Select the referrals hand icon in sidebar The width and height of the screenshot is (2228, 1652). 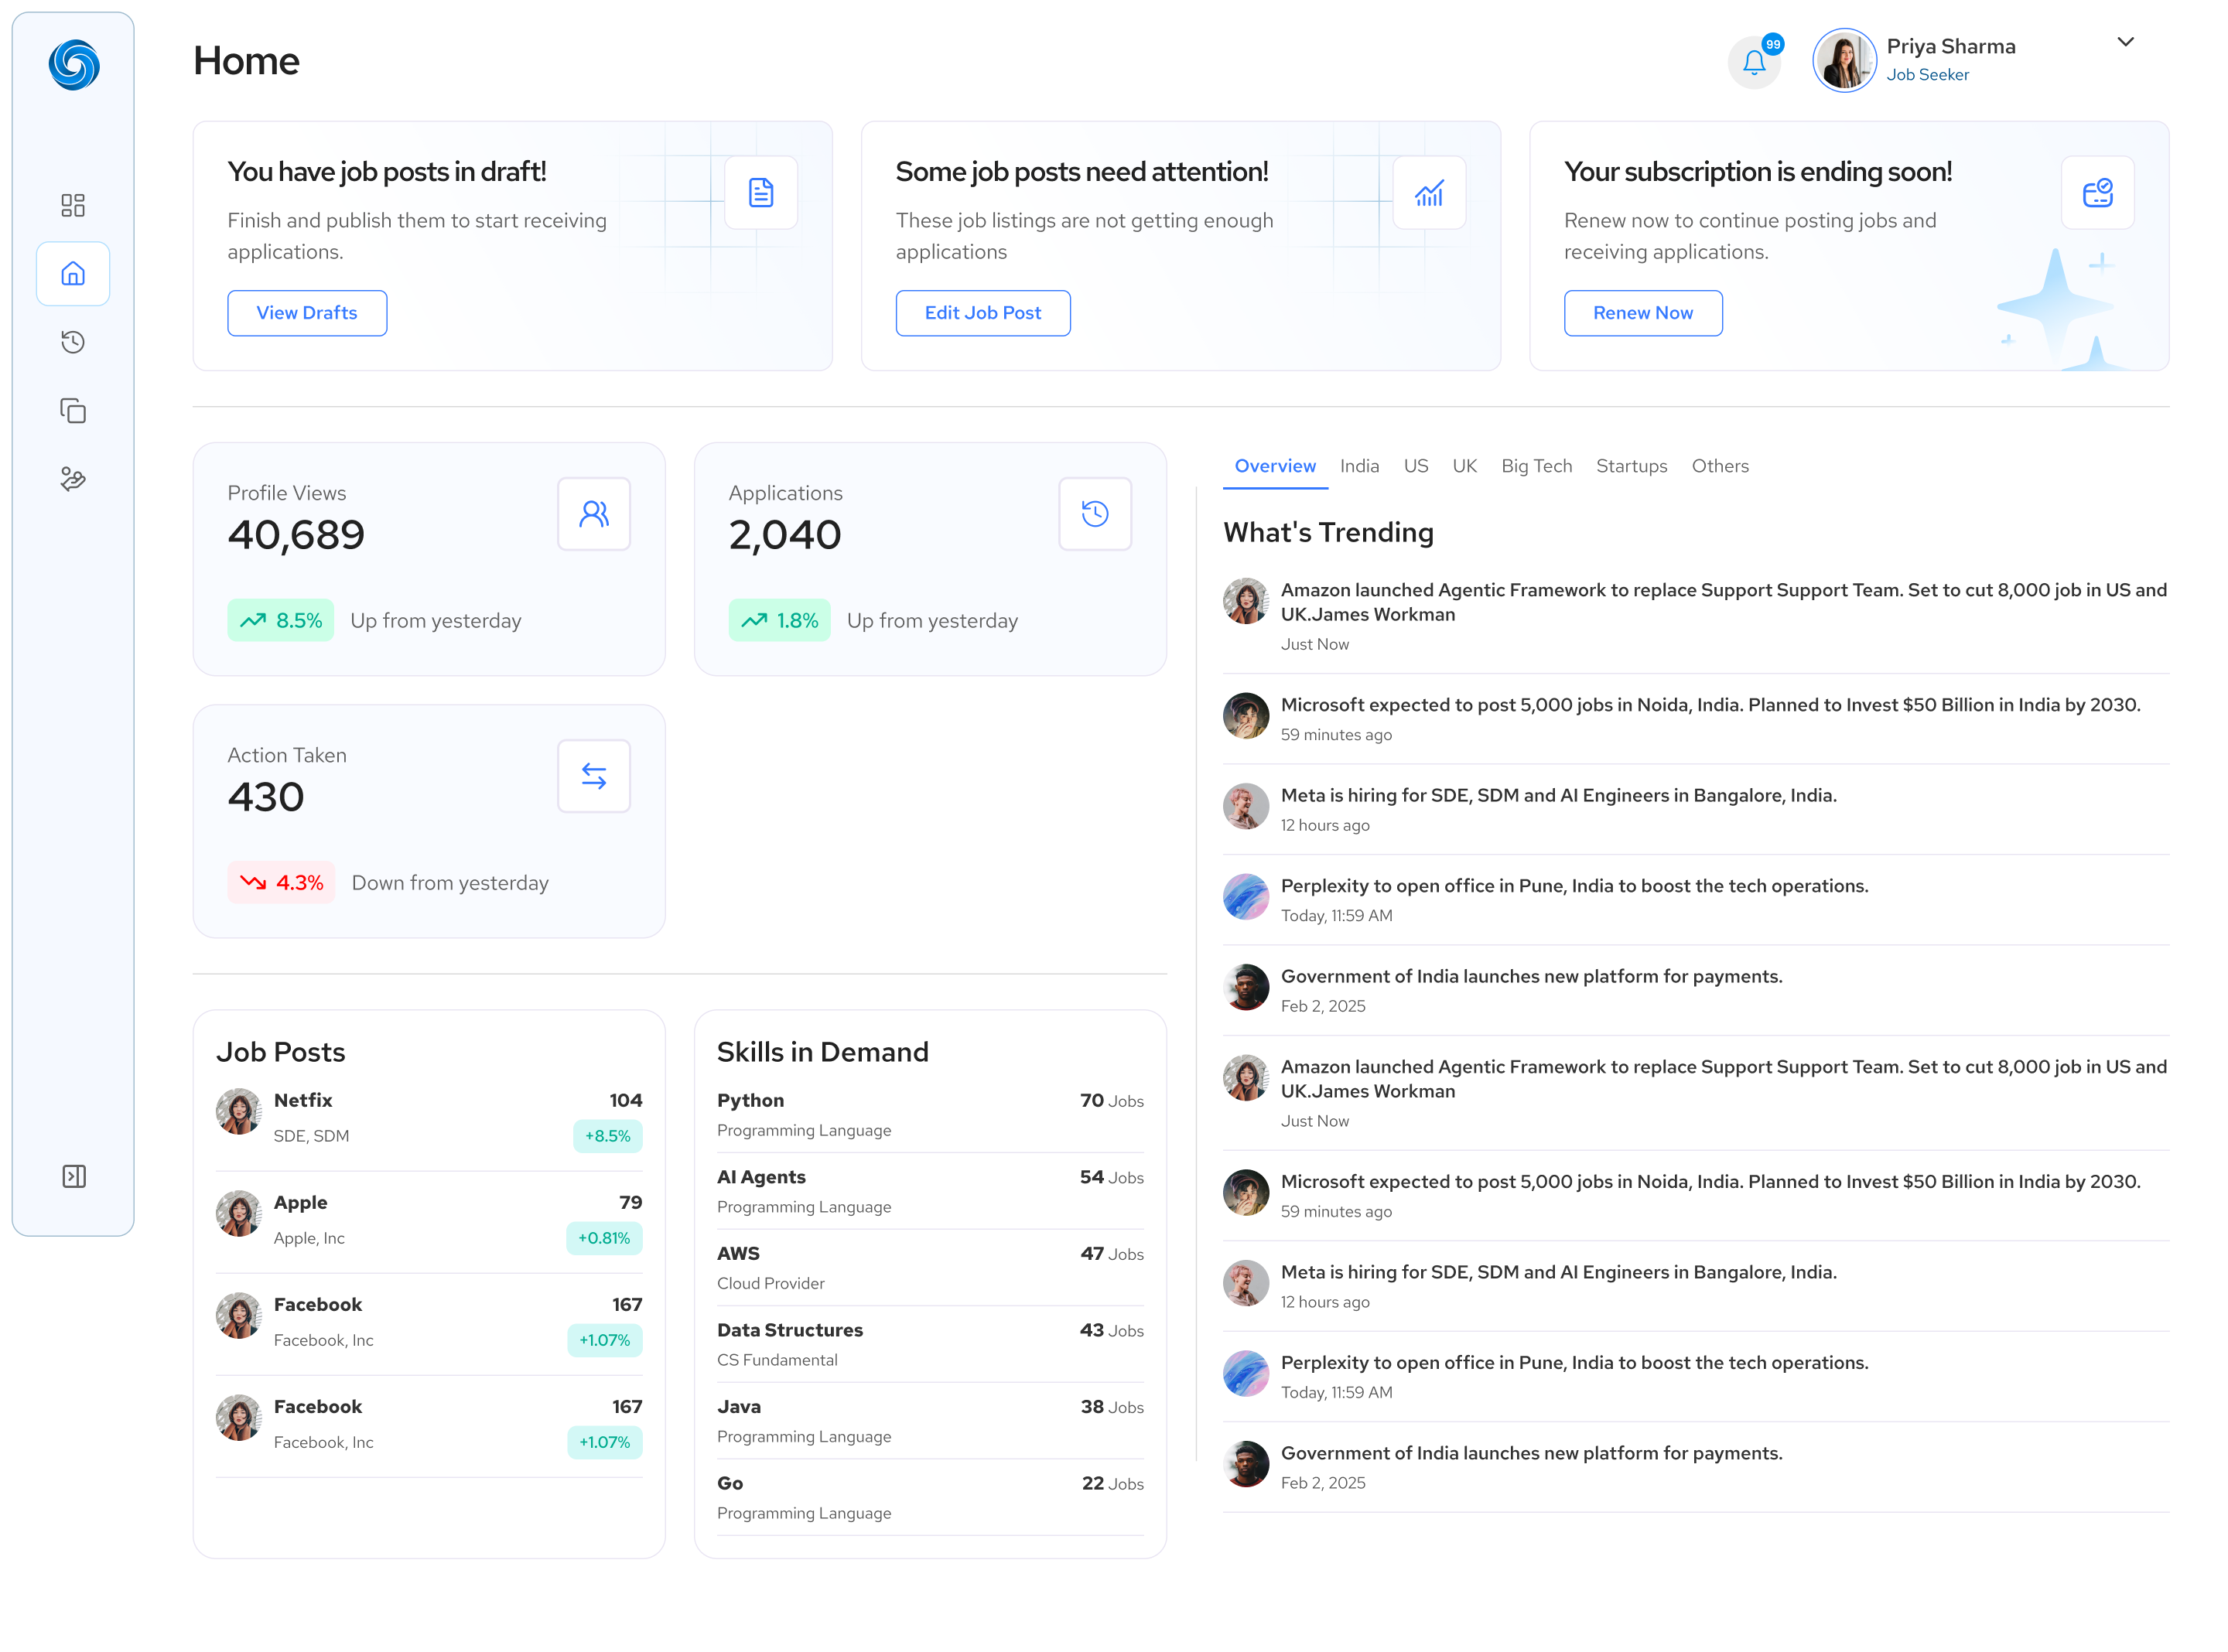(x=73, y=480)
